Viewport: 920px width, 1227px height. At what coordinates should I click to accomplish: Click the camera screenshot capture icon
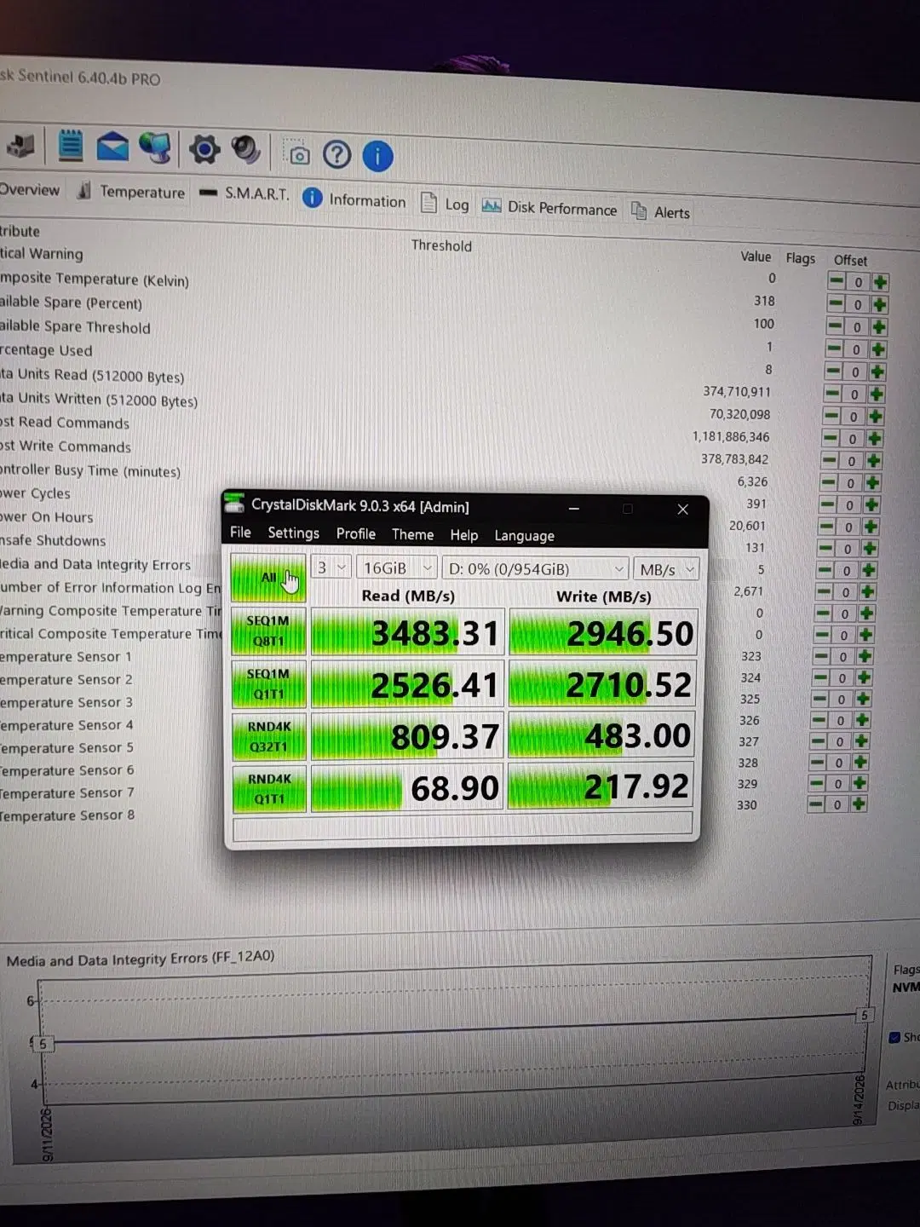point(297,153)
